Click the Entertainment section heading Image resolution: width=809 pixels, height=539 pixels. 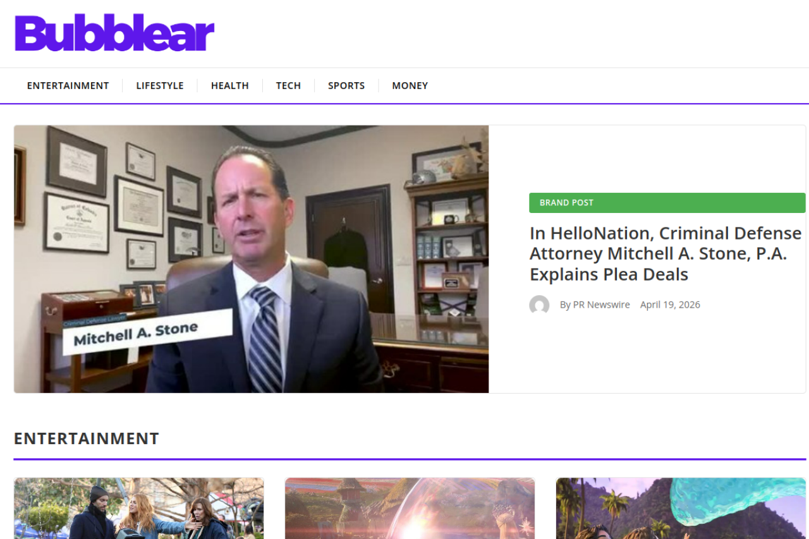[87, 439]
